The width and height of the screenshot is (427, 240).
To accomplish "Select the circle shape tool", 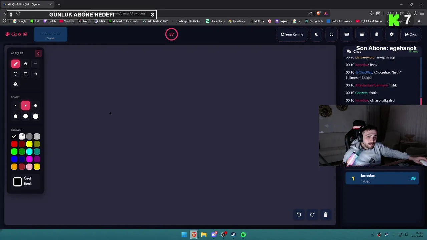I will click(x=15, y=74).
